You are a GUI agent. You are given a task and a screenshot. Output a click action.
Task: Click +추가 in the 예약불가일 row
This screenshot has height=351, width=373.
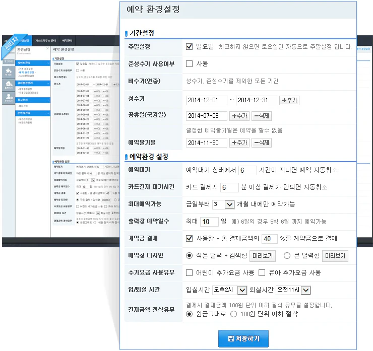(239, 143)
